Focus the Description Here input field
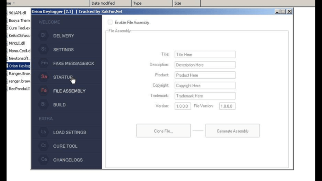The height and width of the screenshot is (181, 322). click(x=205, y=65)
